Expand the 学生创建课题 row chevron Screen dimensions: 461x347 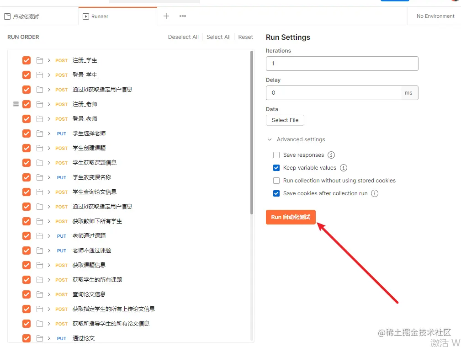pos(49,148)
